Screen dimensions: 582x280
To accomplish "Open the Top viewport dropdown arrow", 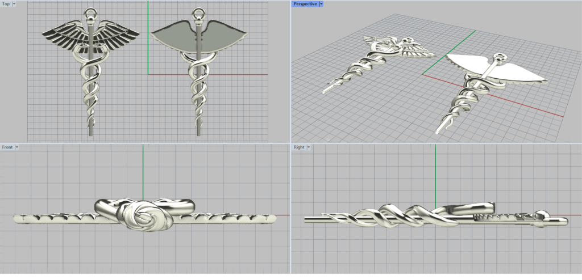I will 14,4.
